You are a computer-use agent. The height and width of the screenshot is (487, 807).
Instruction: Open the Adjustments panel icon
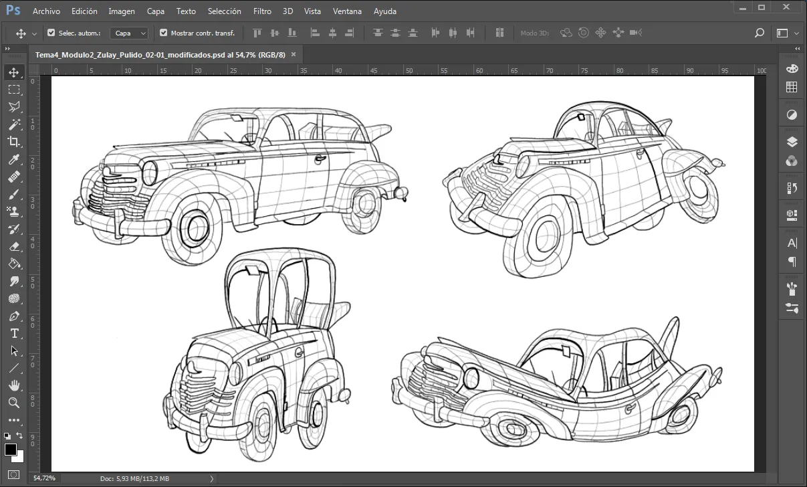(792, 114)
